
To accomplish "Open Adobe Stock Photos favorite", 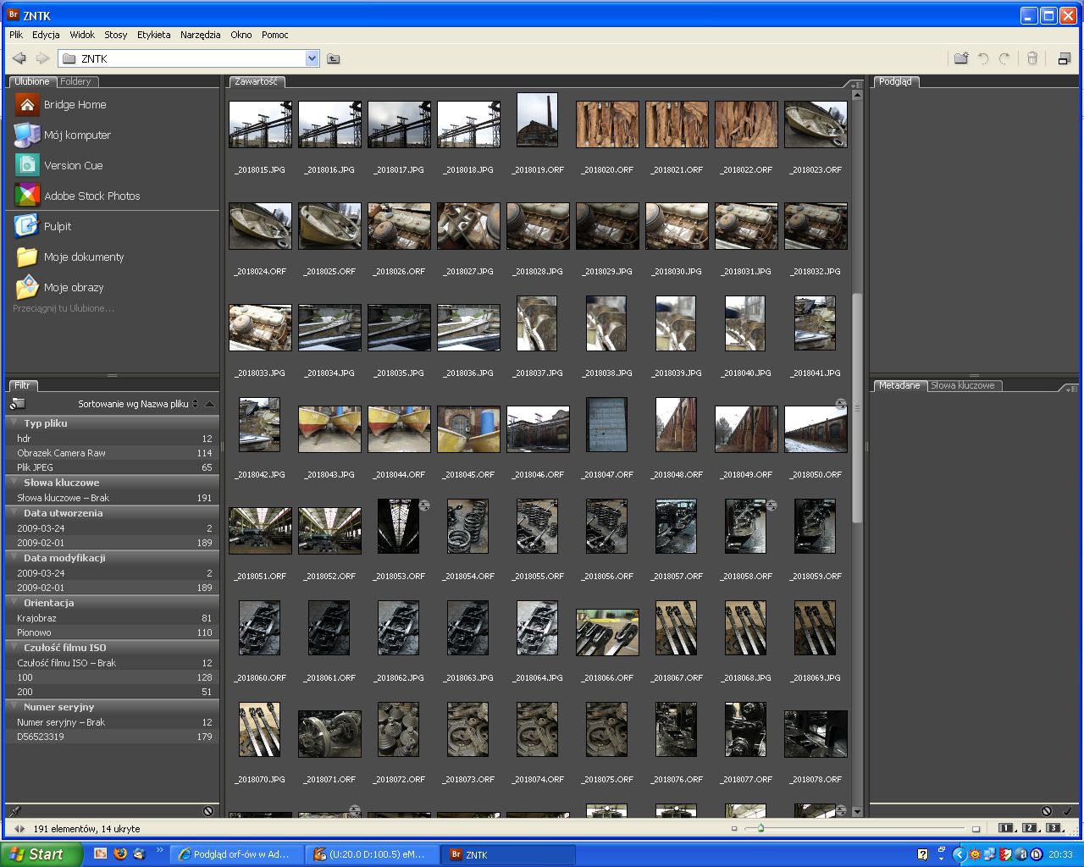I will 91,196.
